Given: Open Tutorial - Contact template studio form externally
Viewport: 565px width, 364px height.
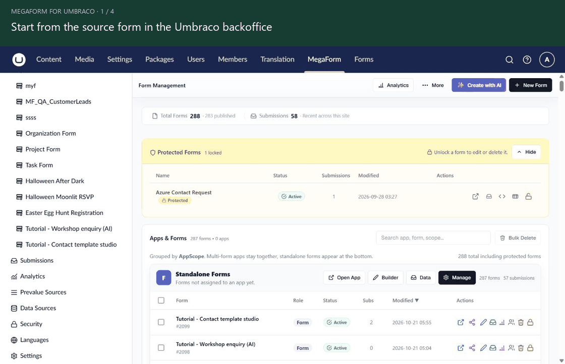Looking at the screenshot, I should pyautogui.click(x=461, y=322).
